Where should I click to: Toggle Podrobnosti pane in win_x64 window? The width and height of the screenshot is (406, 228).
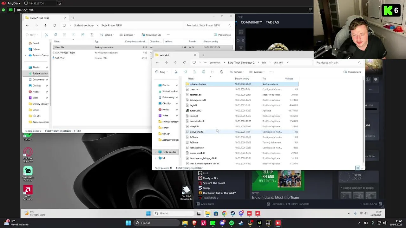click(x=352, y=72)
